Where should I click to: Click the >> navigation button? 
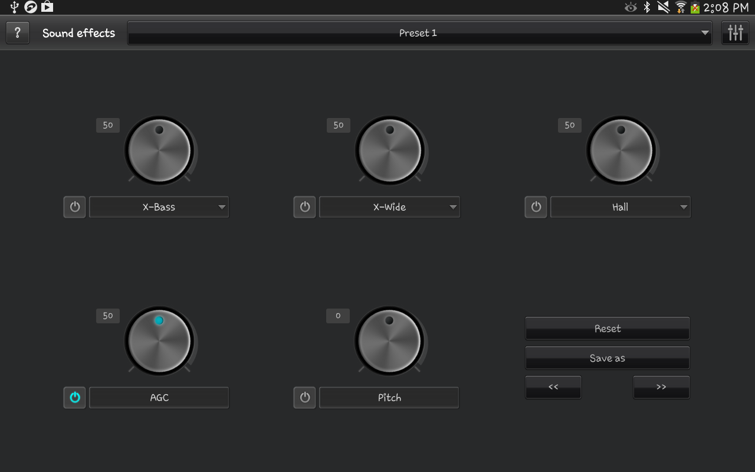pyautogui.click(x=661, y=387)
